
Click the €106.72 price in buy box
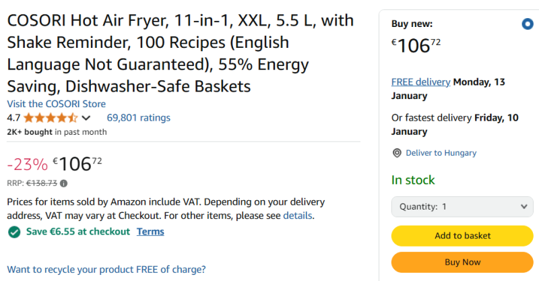click(416, 45)
